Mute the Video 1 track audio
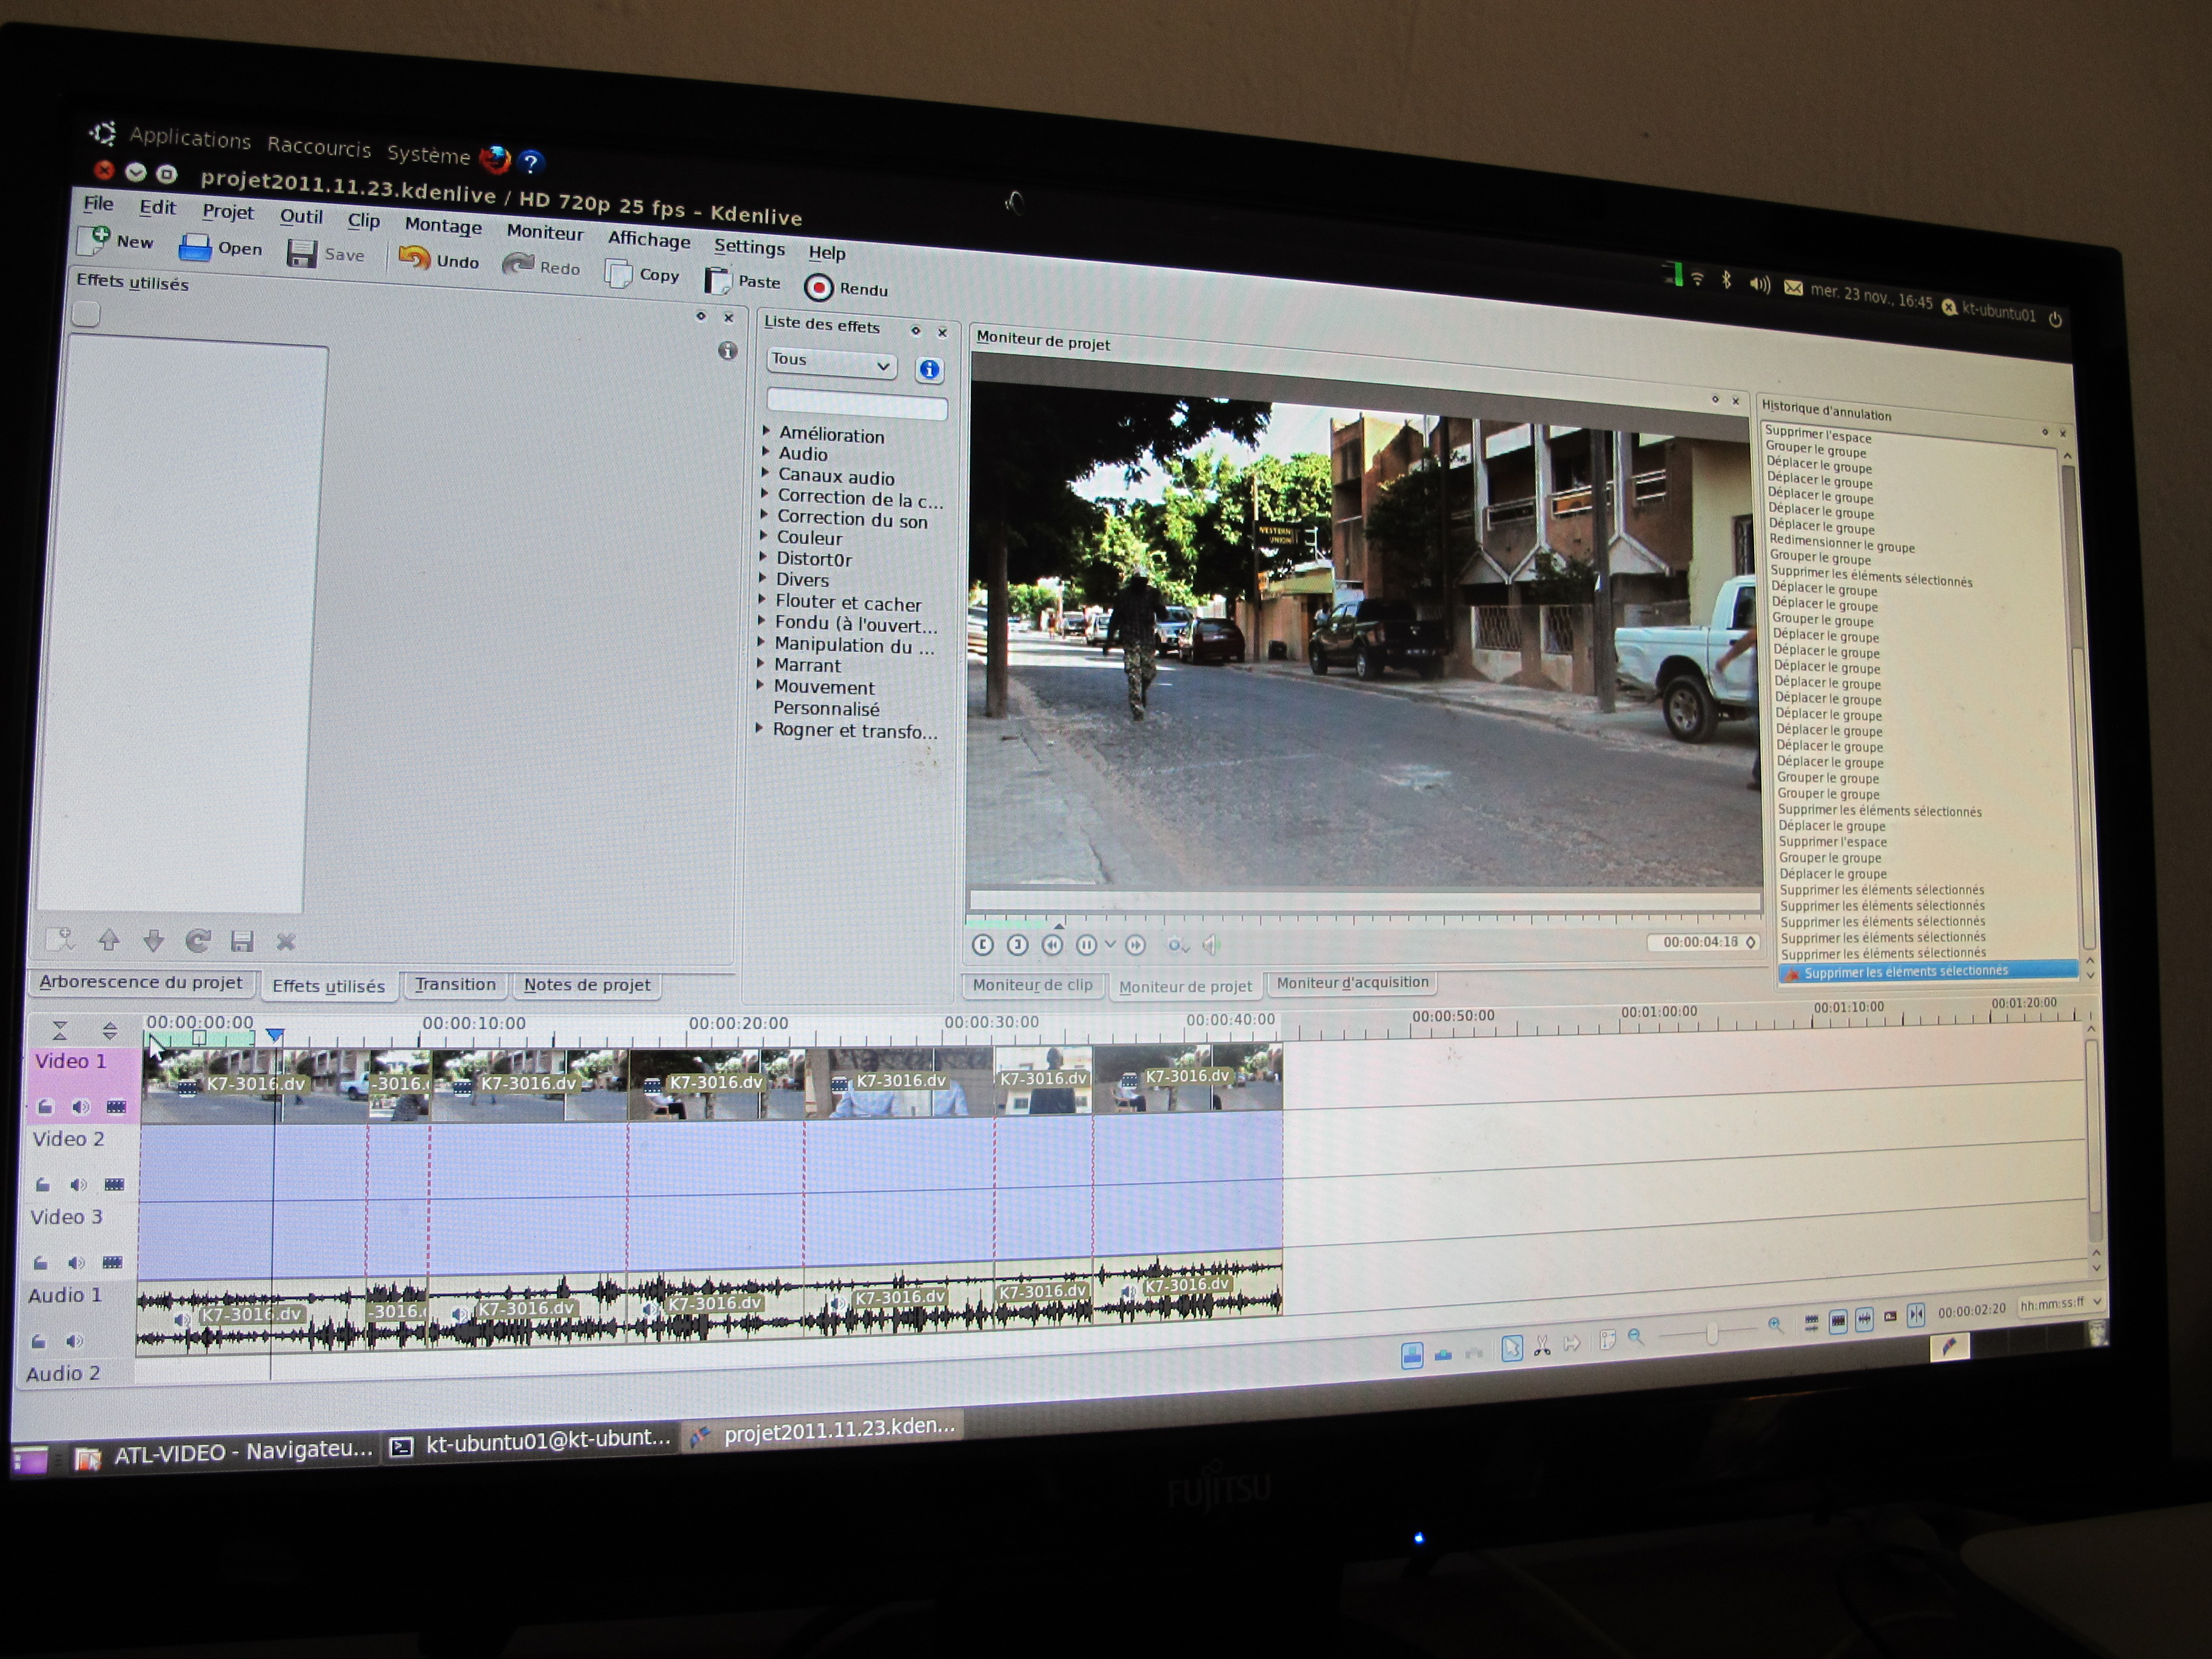Screen dimensions: 2212x1659 point(81,1106)
